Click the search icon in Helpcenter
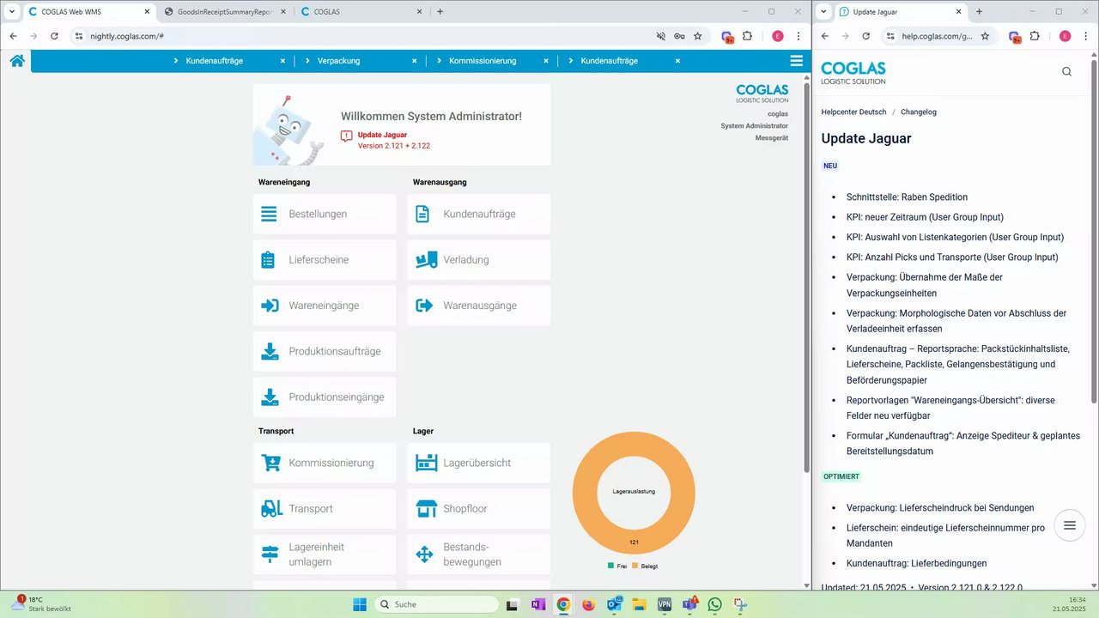 click(1066, 72)
